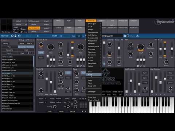Choose Copy in the context menu
The image size is (175, 131).
pyautogui.click(x=93, y=80)
